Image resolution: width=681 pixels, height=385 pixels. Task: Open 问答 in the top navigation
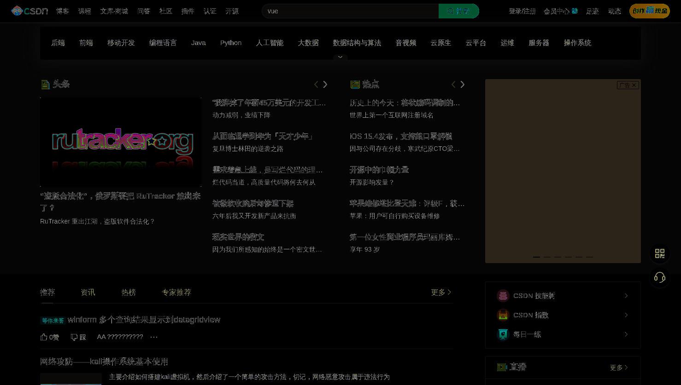click(x=144, y=11)
